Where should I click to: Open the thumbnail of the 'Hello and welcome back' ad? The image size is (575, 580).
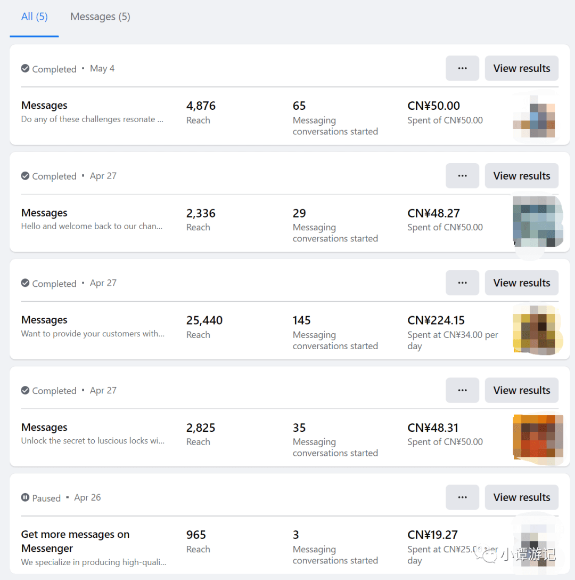point(538,222)
